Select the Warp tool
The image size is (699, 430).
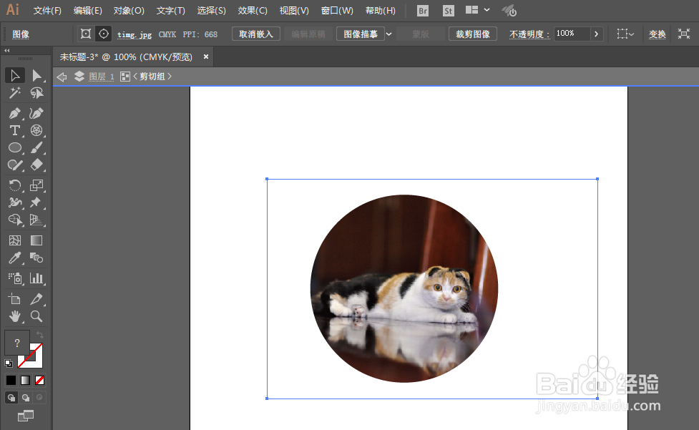pyautogui.click(x=15, y=202)
